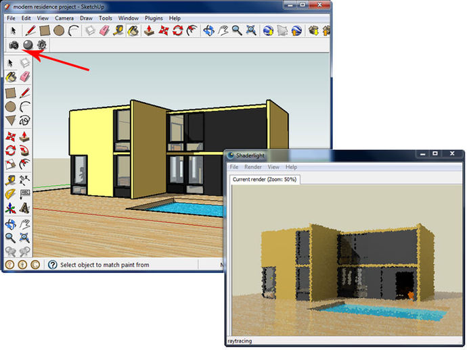Open the SketchUp Window menu
The height and width of the screenshot is (350, 467).
point(129,18)
